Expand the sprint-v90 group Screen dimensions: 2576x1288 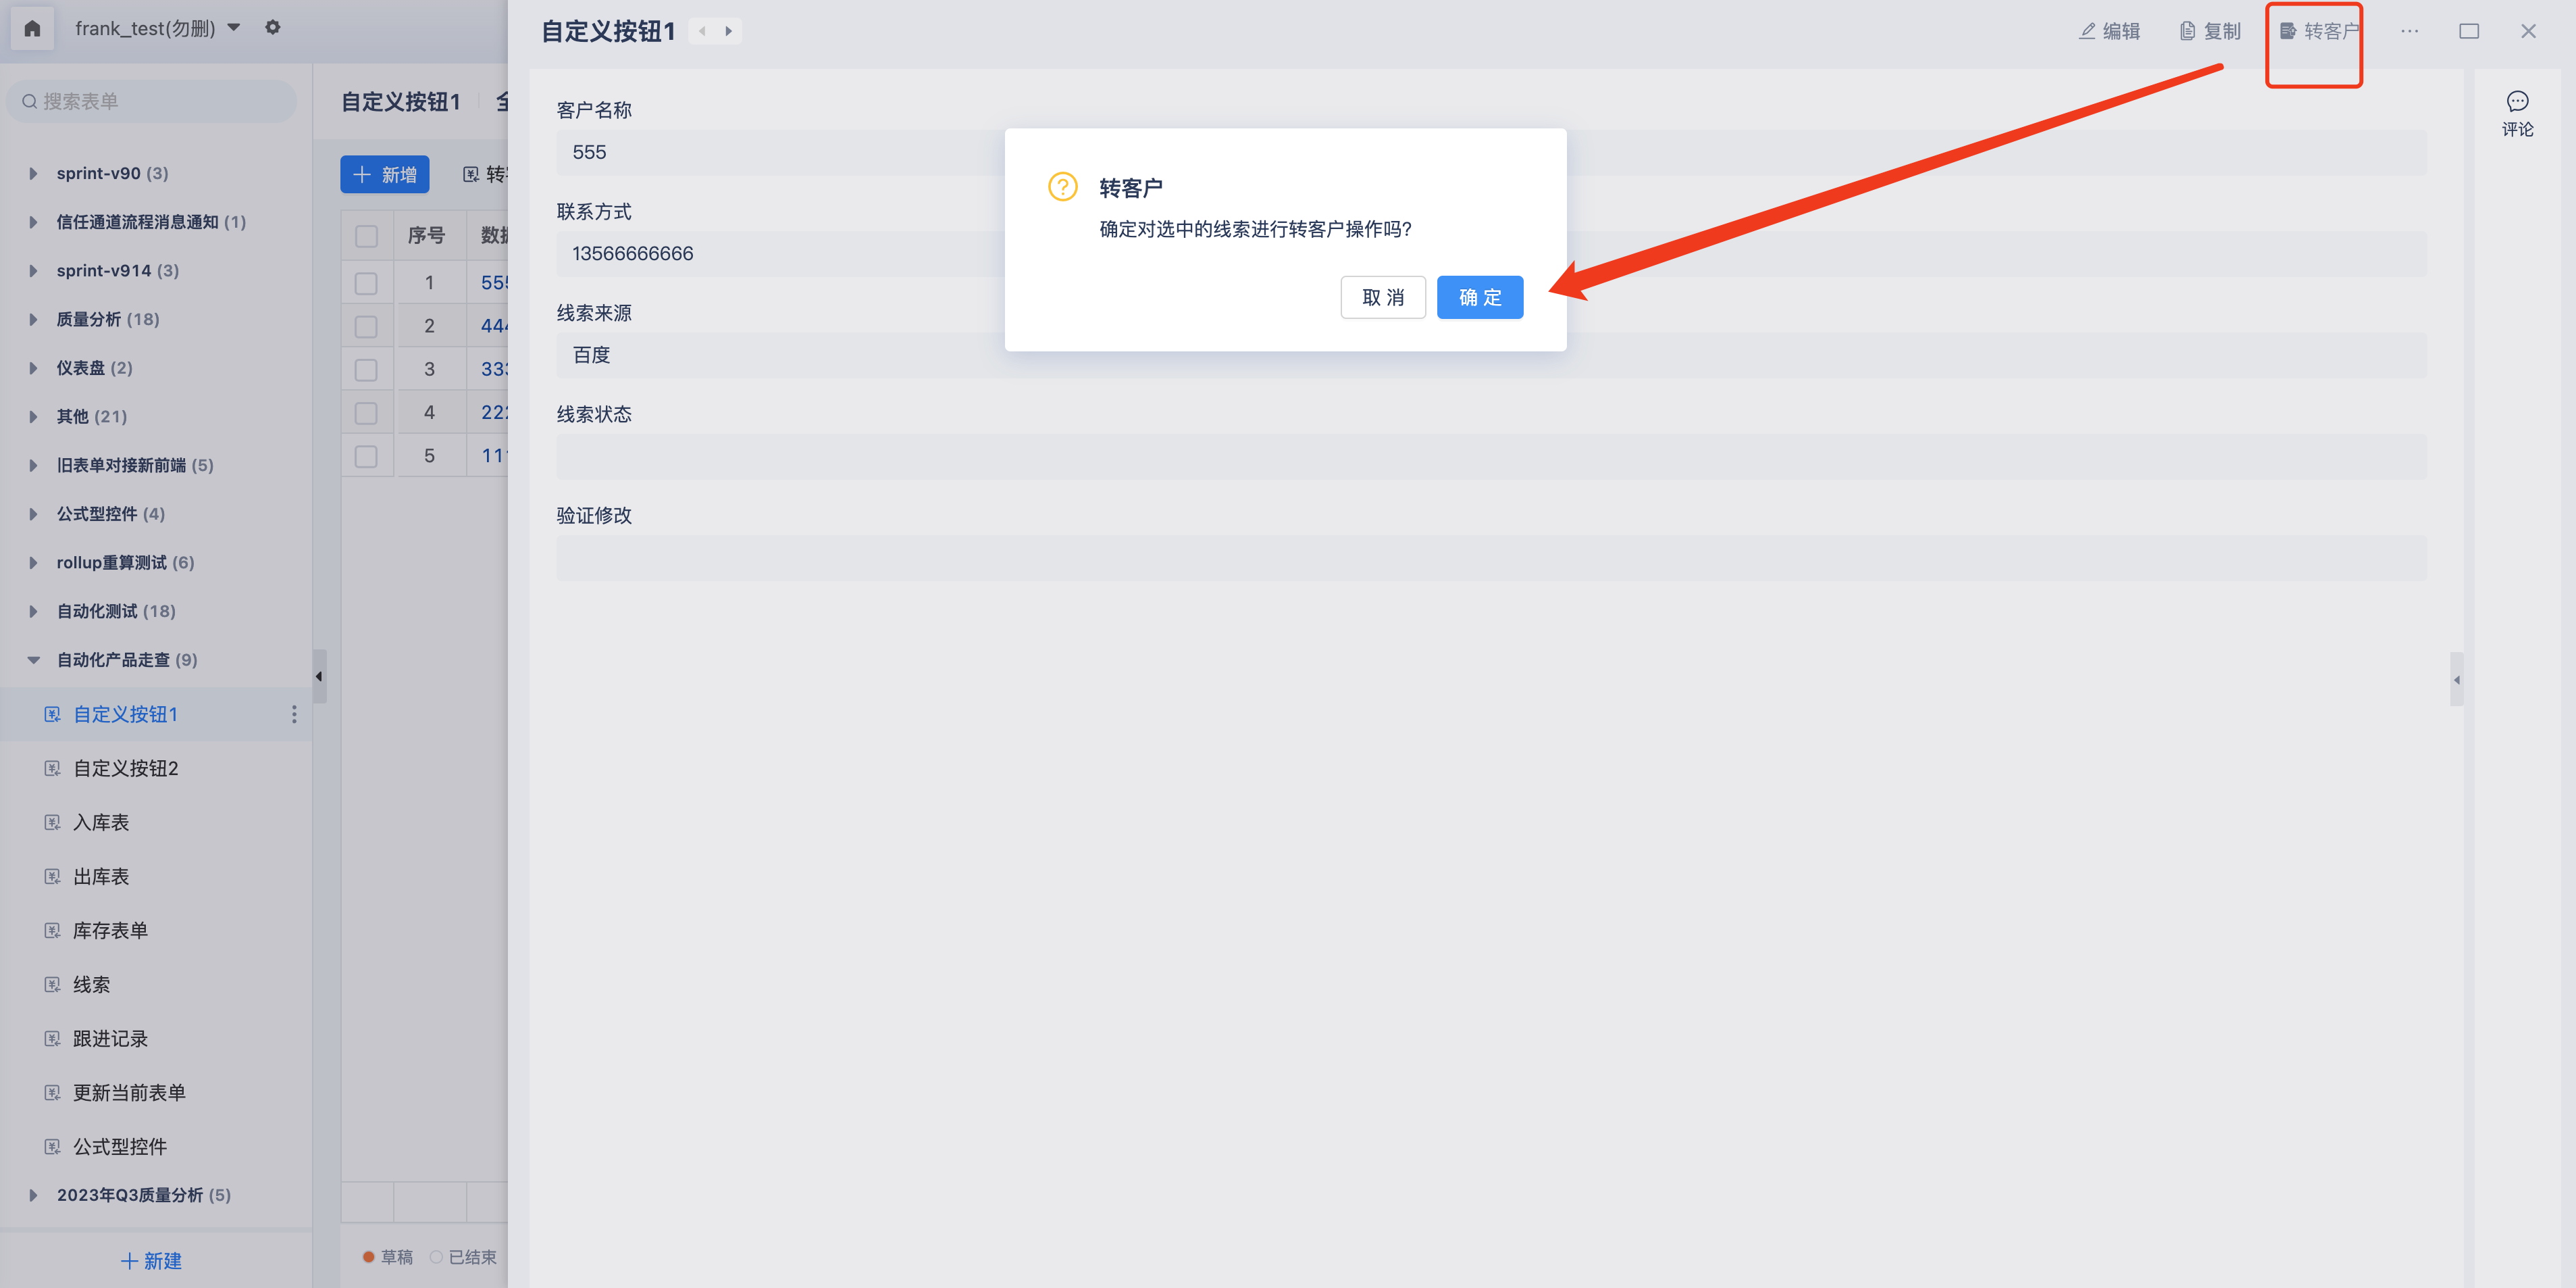pyautogui.click(x=33, y=173)
